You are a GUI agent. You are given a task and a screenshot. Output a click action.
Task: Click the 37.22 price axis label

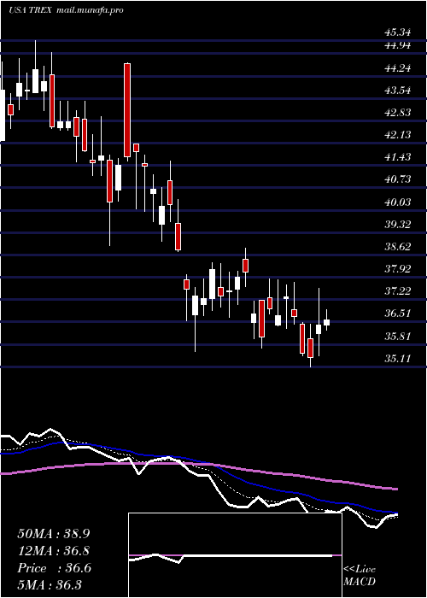398,291
